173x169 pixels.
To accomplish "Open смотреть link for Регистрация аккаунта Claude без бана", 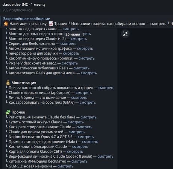I will click(x=88, y=117).
